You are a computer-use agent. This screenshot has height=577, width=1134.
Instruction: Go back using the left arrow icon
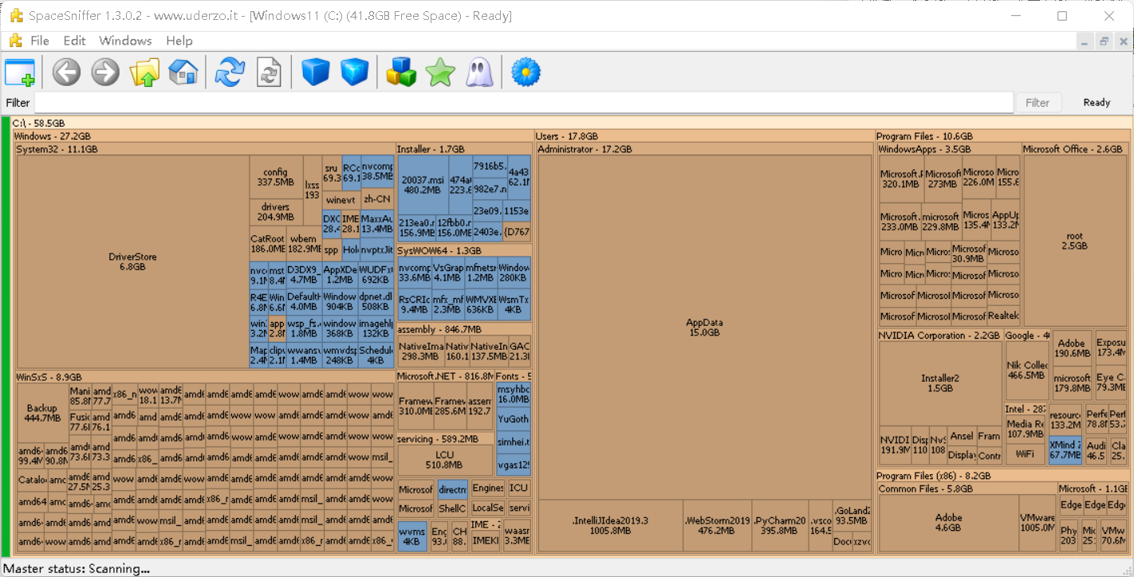pyautogui.click(x=67, y=73)
